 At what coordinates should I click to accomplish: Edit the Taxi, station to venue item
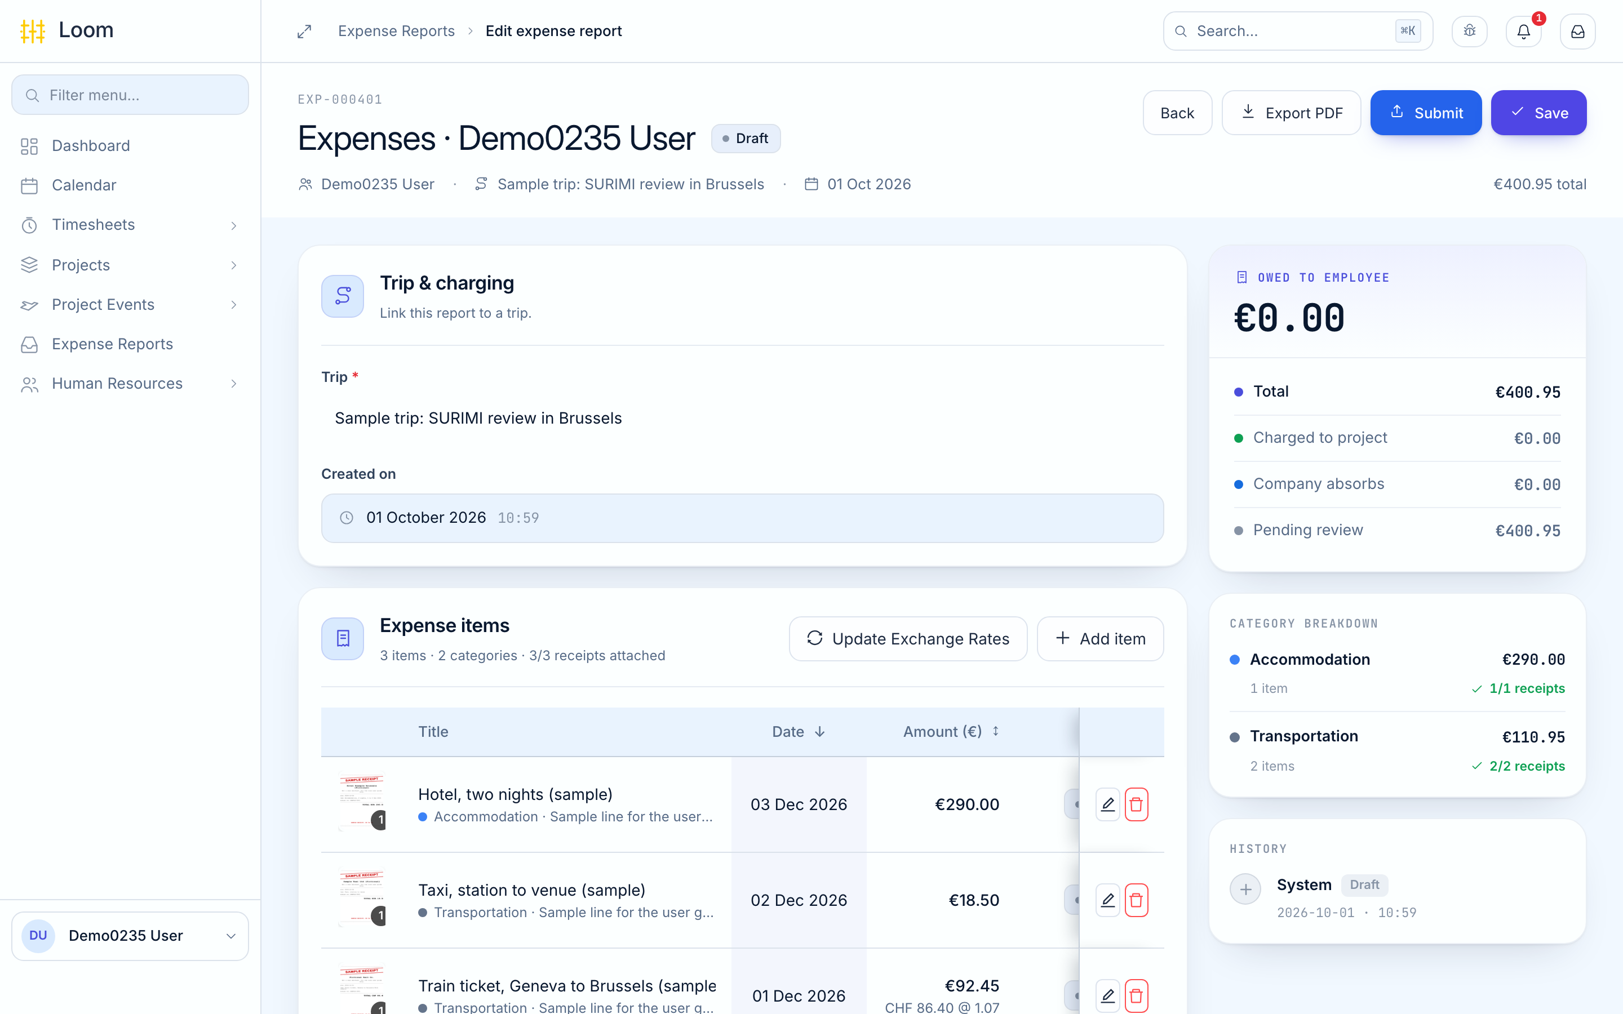[1108, 900]
